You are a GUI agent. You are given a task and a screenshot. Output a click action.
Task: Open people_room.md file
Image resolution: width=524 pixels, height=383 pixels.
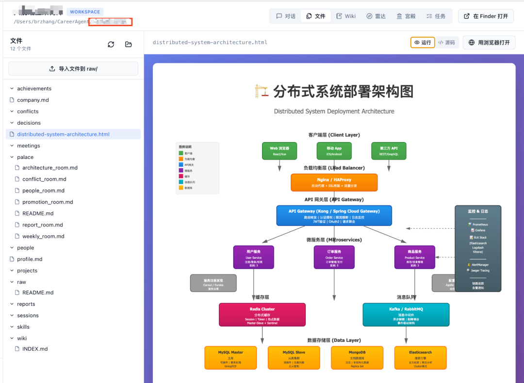[x=44, y=191]
